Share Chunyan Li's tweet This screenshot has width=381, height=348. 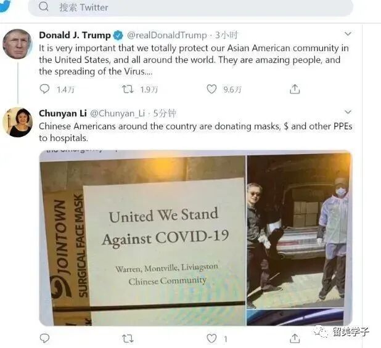pyautogui.click(x=295, y=338)
